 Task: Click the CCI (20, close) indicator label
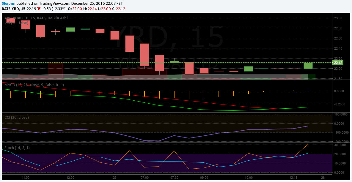(16, 117)
